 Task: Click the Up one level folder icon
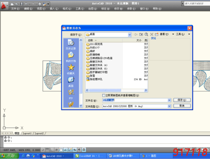pos(141,34)
